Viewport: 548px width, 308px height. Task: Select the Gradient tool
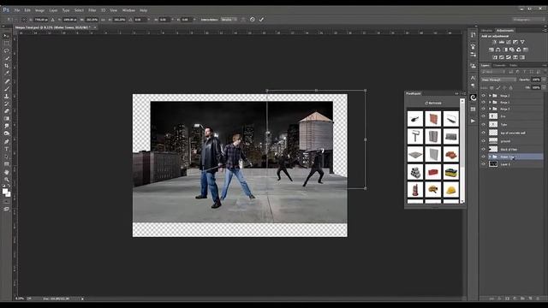6,118
